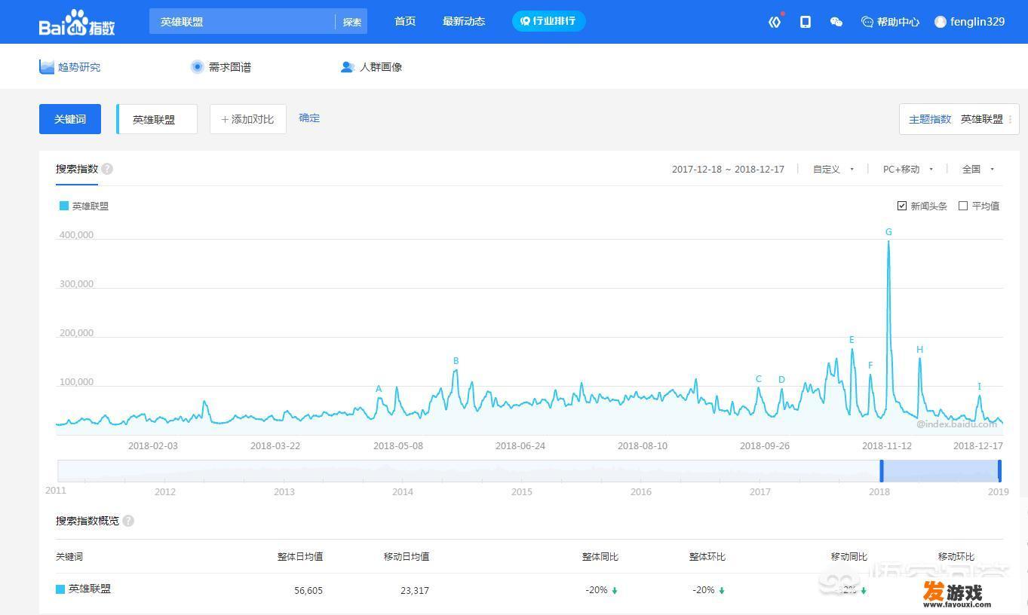Toggle the 新闻头条 checkbox
The height and width of the screenshot is (615, 1028).
click(x=902, y=206)
